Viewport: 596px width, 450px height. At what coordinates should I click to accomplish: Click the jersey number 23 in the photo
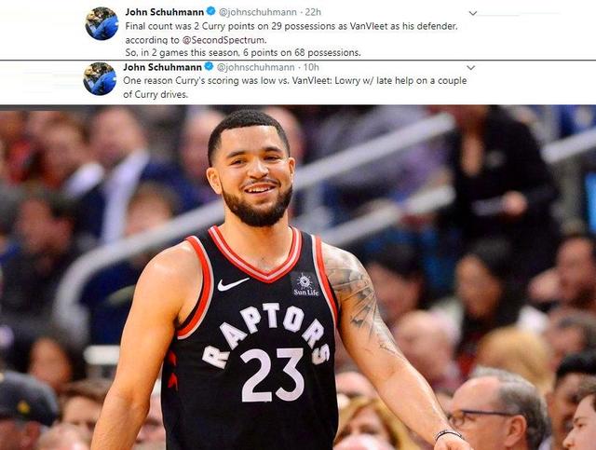(x=272, y=375)
